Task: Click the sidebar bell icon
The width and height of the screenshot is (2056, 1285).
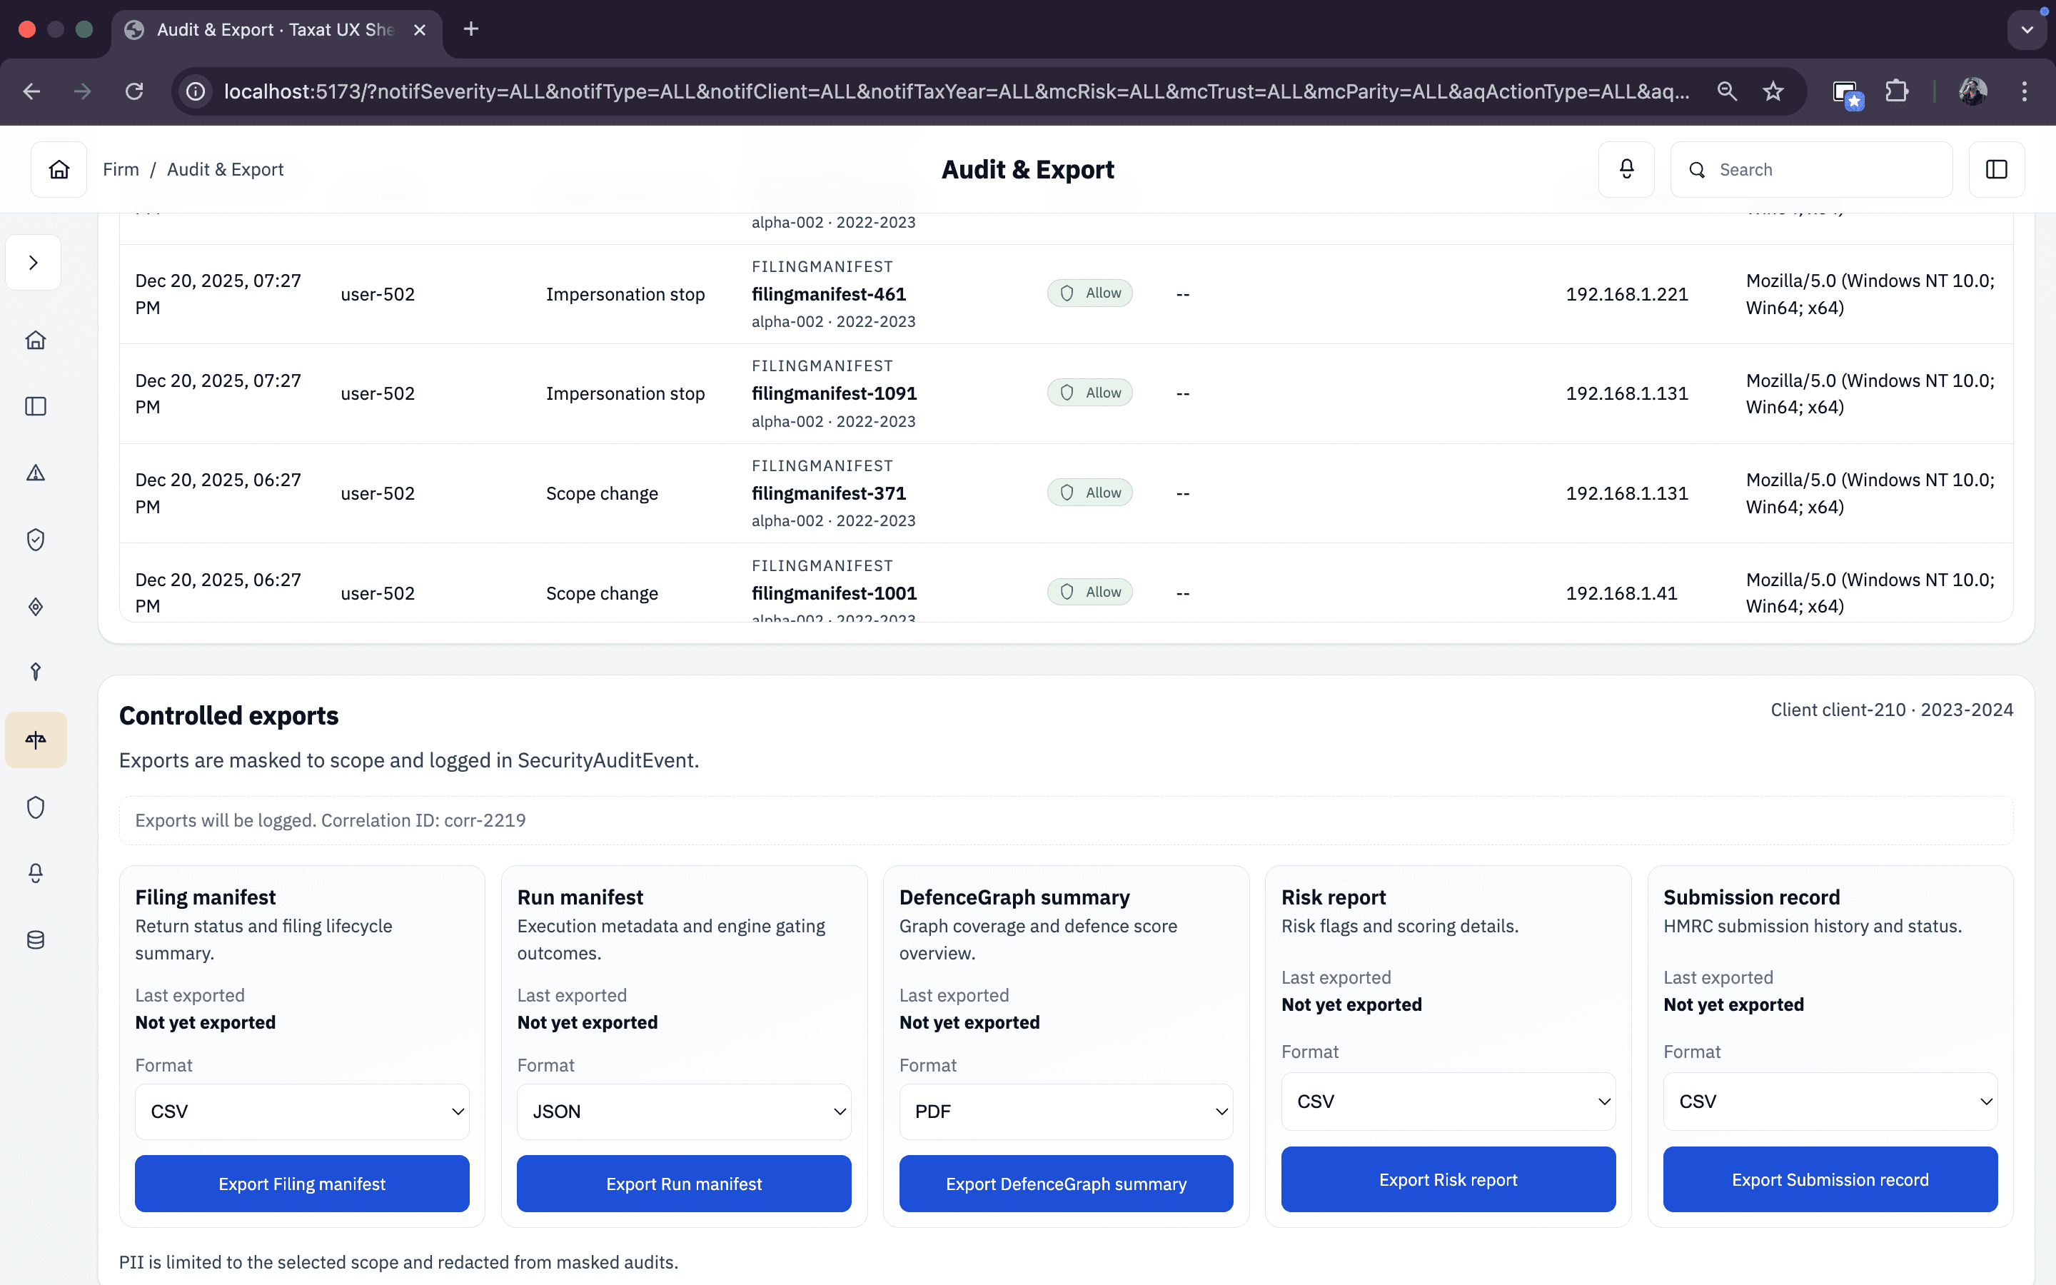Action: 36,873
